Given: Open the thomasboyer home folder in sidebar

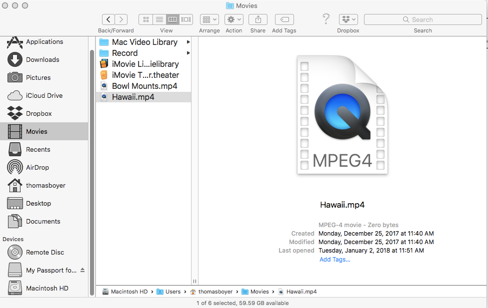Looking at the screenshot, I should click(x=44, y=186).
